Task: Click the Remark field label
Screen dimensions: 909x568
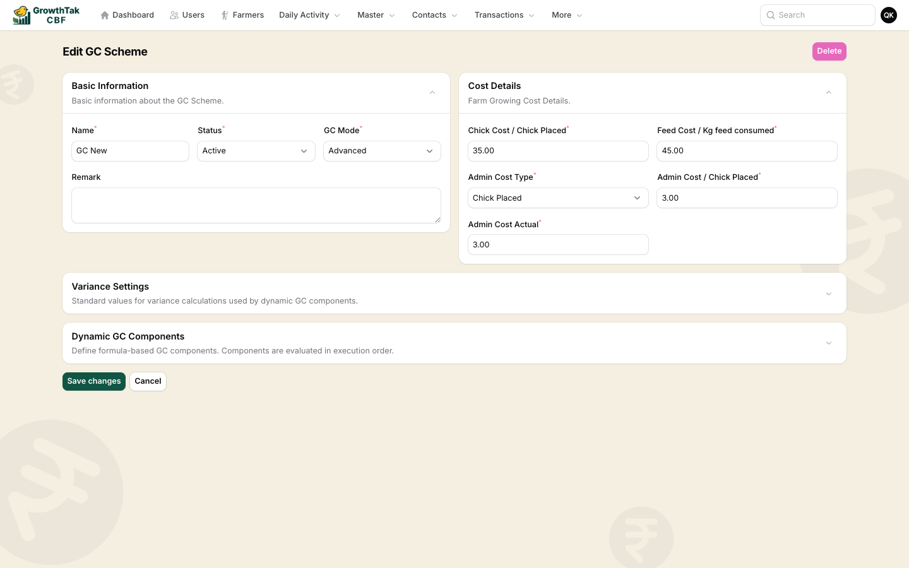Action: 86,177
